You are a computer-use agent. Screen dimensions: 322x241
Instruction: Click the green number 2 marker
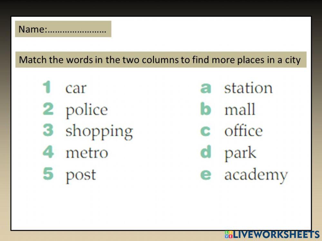point(48,109)
